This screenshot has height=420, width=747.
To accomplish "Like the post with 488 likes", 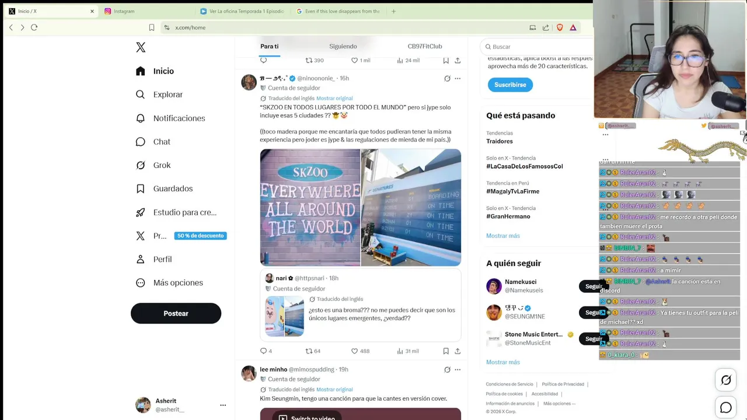I will [x=360, y=351].
